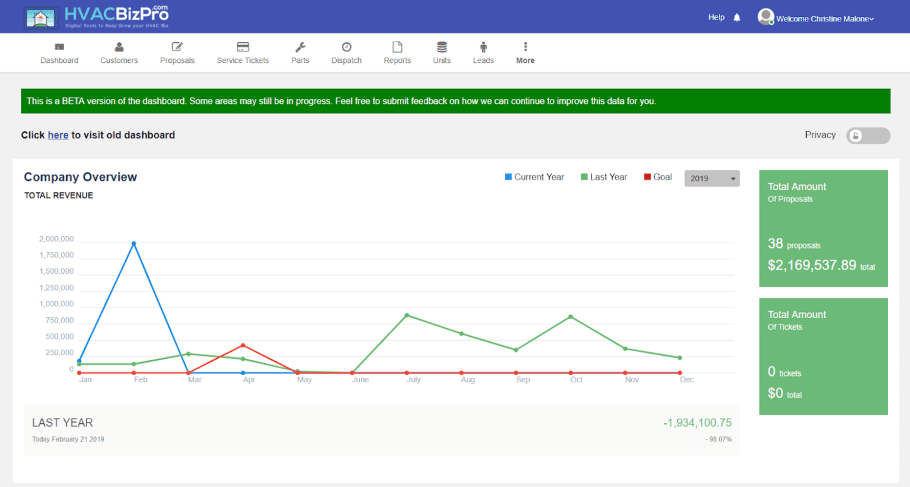Select the Leads person icon
This screenshot has width=910, height=487.
pyautogui.click(x=483, y=47)
